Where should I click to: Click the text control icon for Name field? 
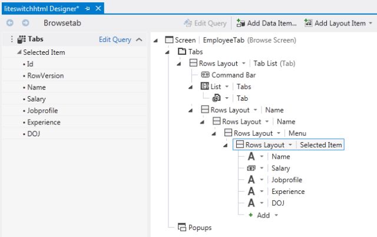tap(252, 156)
